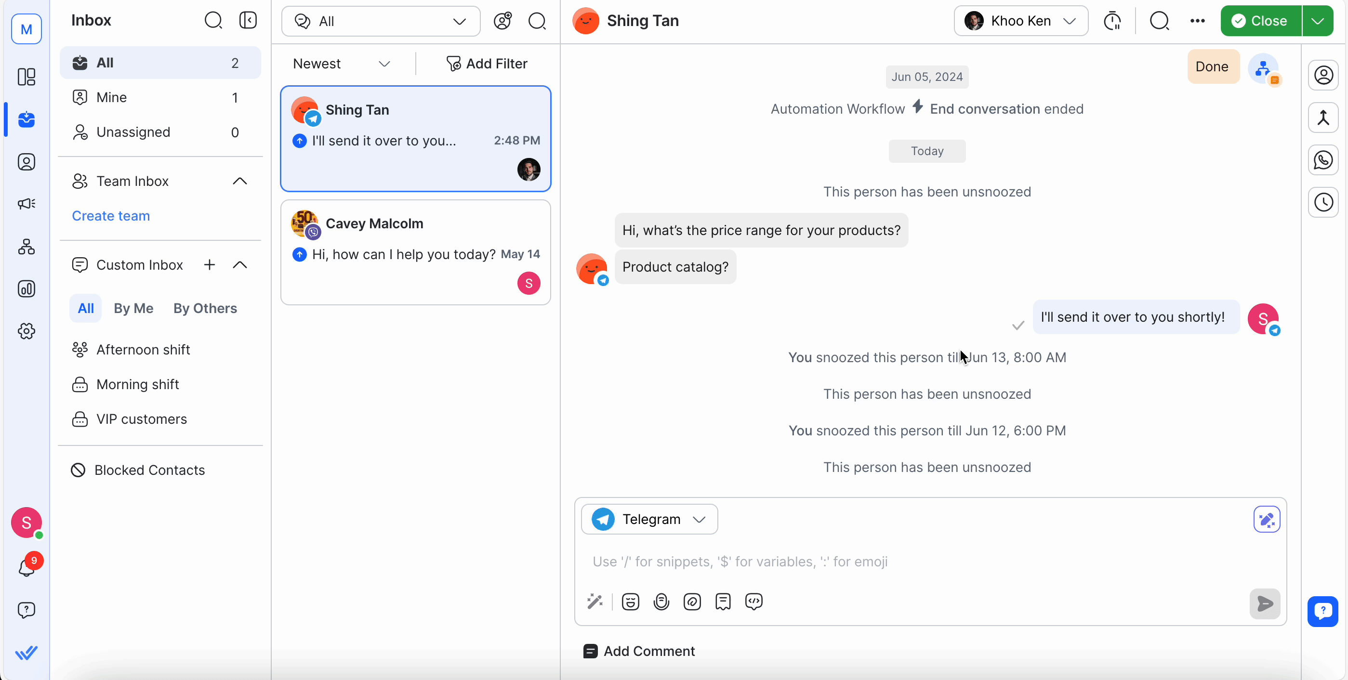This screenshot has height=680, width=1348.
Task: Open Settings gear in left sidebar
Action: (x=26, y=331)
